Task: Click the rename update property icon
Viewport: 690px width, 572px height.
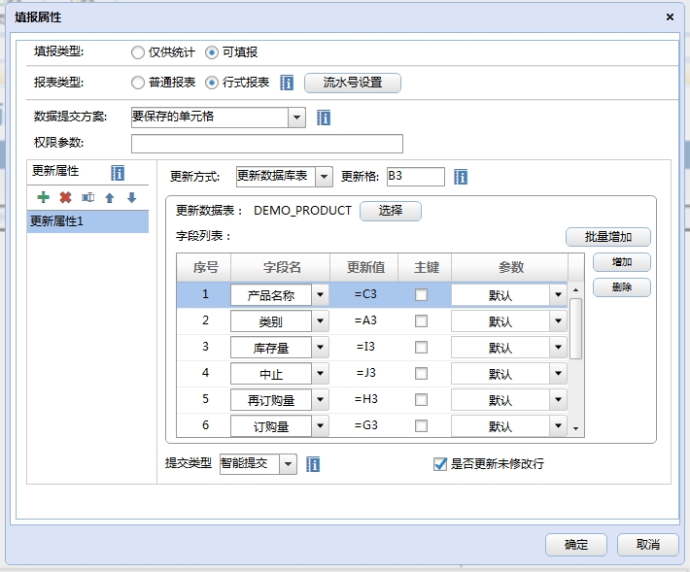Action: (x=88, y=197)
